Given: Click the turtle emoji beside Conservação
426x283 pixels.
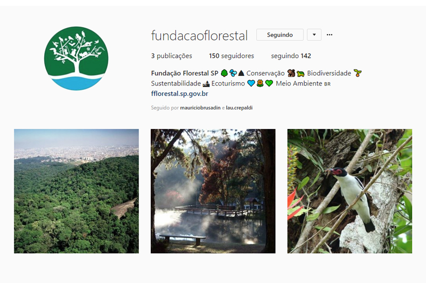Looking at the screenshot, I should (300, 73).
